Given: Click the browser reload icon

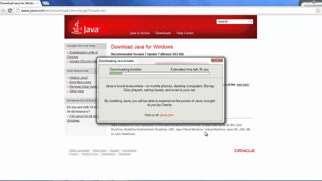Looking at the screenshot, I should coord(10,11).
